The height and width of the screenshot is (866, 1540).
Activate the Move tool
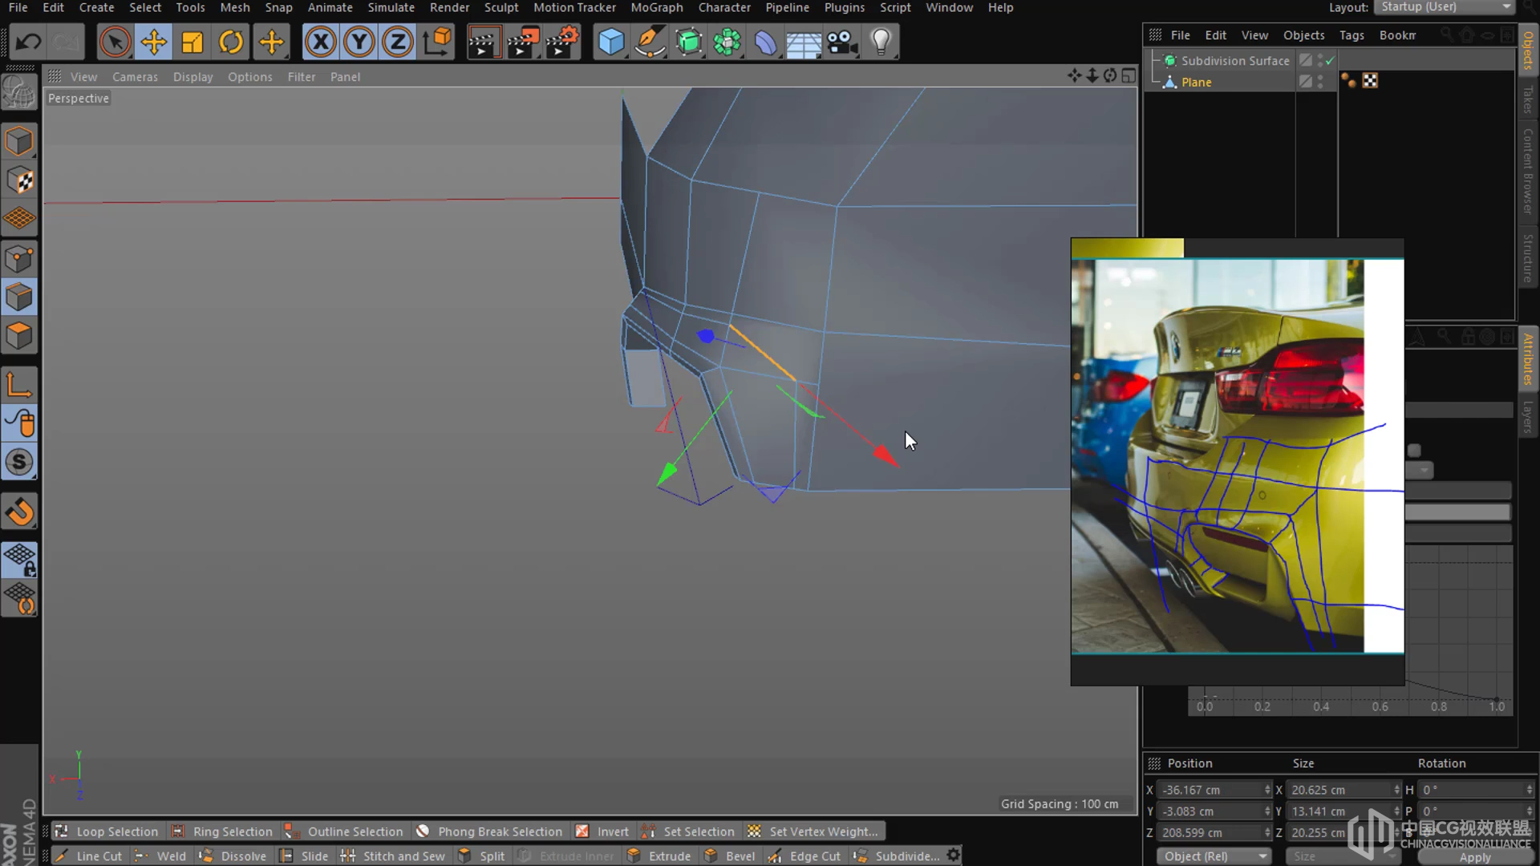tap(153, 42)
